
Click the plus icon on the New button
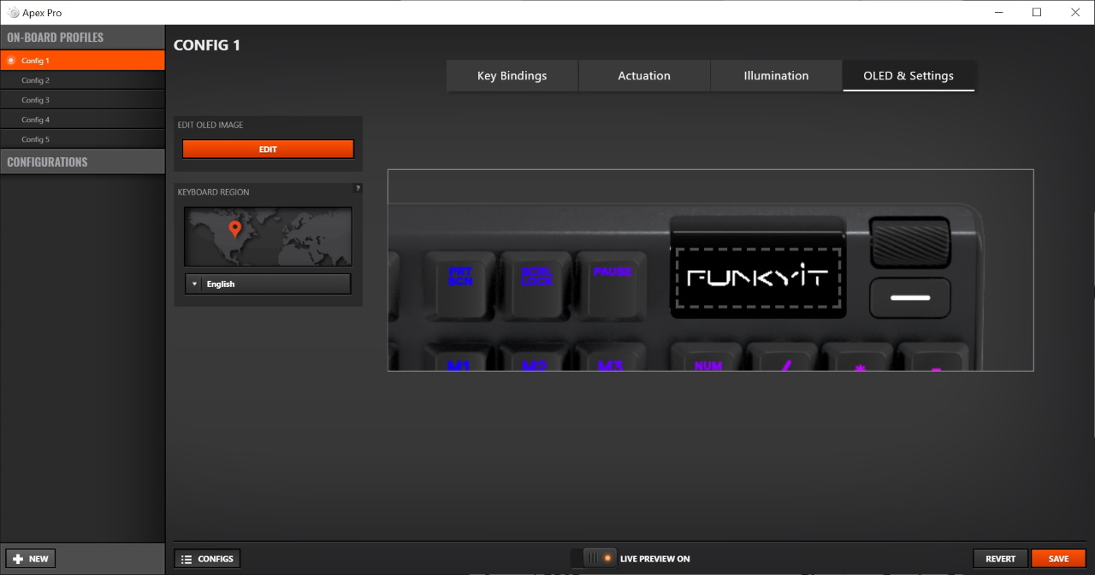(18, 559)
